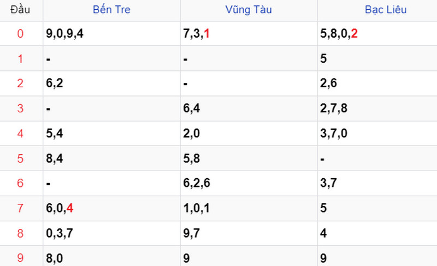Click Bến Tre cell showing 6,0,4
Image resolution: width=437 pixels, height=266 pixels.
coord(111,208)
